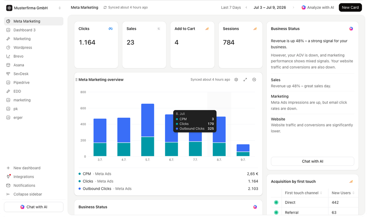The image size is (367, 217).
Task: Click the sidebar Chat with AI button
Action: point(34,207)
